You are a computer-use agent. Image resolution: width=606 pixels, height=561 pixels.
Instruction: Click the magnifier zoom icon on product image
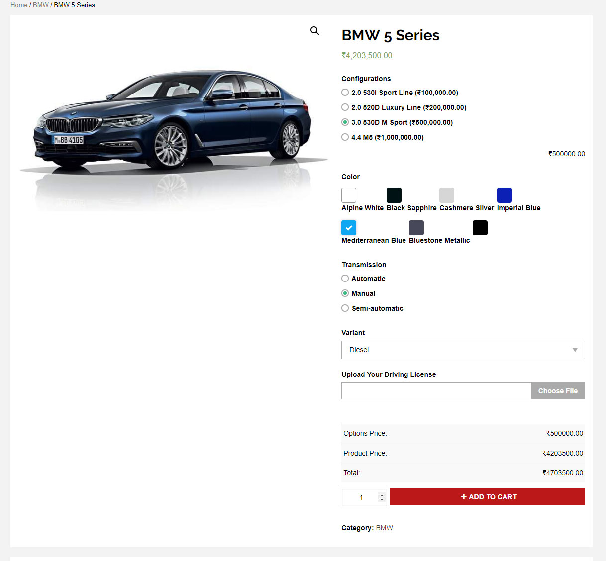pos(314,31)
